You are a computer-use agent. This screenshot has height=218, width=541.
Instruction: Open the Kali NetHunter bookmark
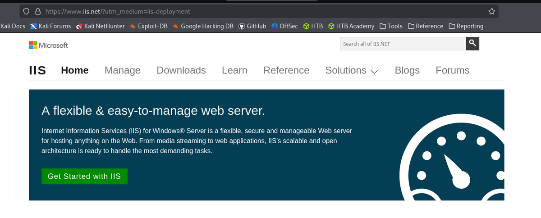[x=101, y=26]
